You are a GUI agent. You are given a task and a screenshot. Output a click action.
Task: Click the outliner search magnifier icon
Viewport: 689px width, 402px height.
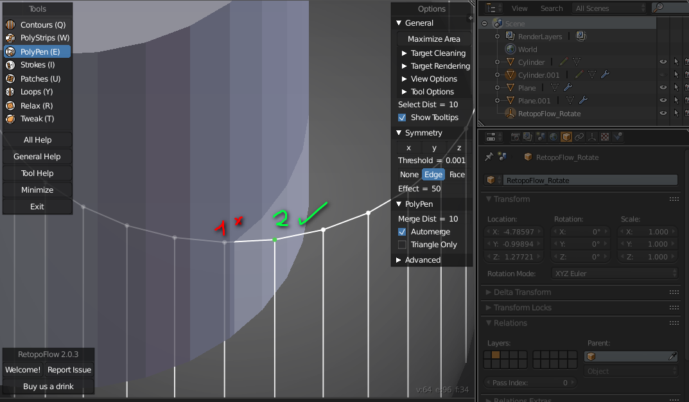point(658,8)
